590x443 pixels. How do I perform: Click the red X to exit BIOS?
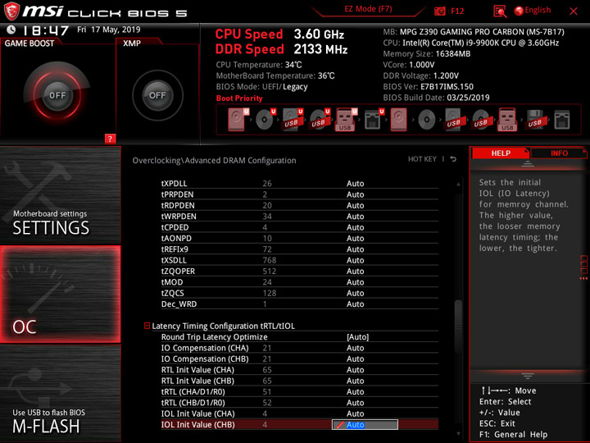pyautogui.click(x=574, y=11)
